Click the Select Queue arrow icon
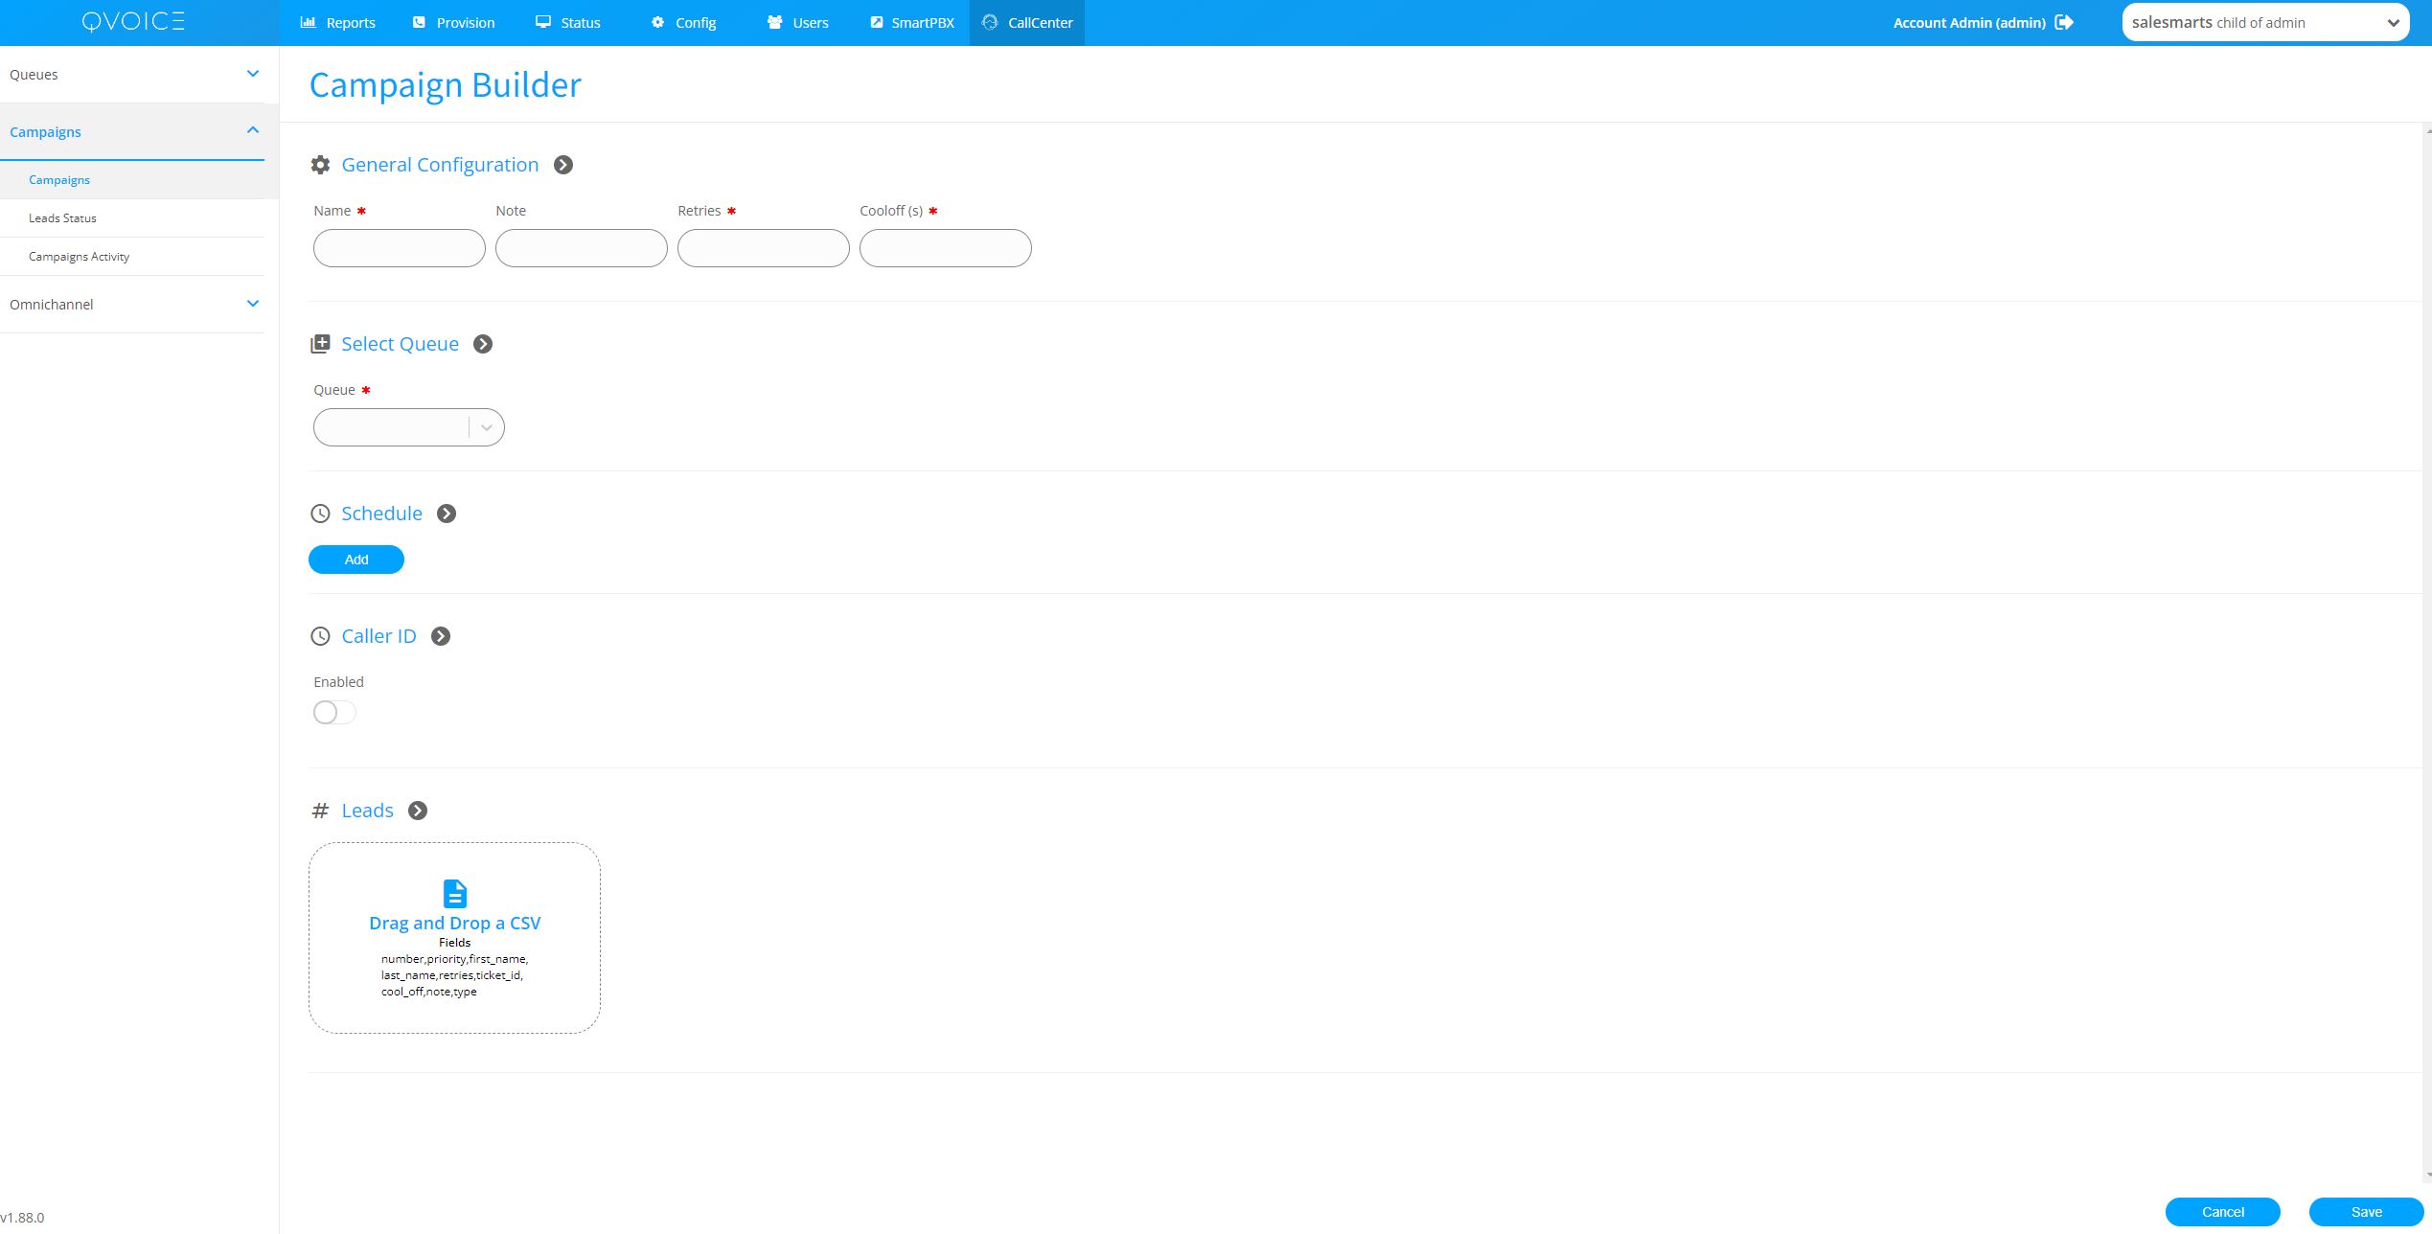Image resolution: width=2432 pixels, height=1234 pixels. coord(483,344)
